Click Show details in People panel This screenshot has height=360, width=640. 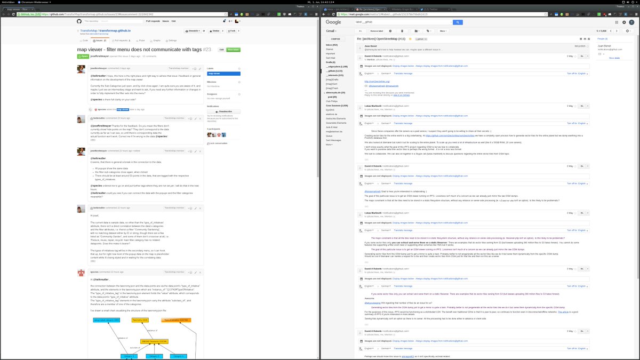coord(614,58)
